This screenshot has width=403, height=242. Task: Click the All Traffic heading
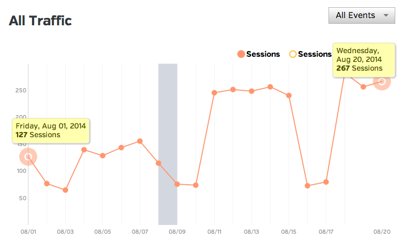coord(40,21)
